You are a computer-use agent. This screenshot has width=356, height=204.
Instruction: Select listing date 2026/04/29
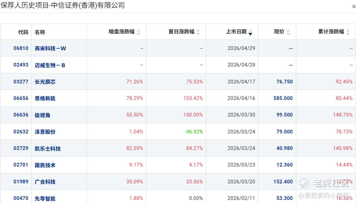point(241,48)
